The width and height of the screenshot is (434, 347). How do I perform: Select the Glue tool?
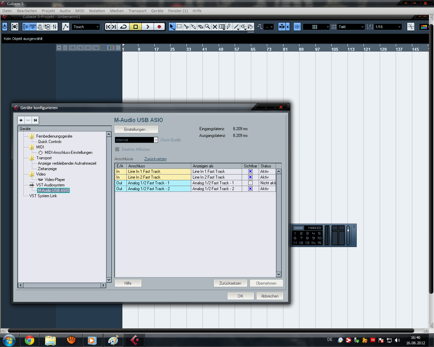click(193, 27)
